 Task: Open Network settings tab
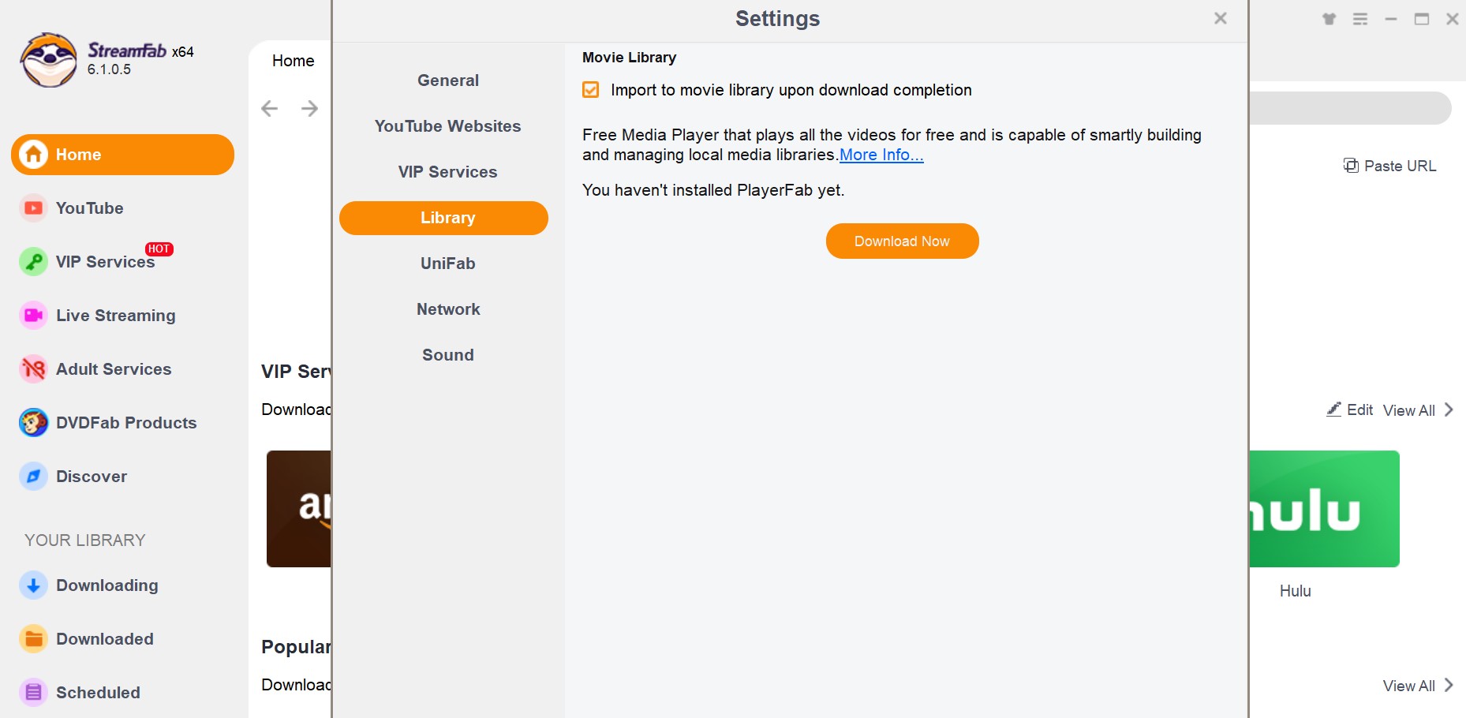[448, 309]
